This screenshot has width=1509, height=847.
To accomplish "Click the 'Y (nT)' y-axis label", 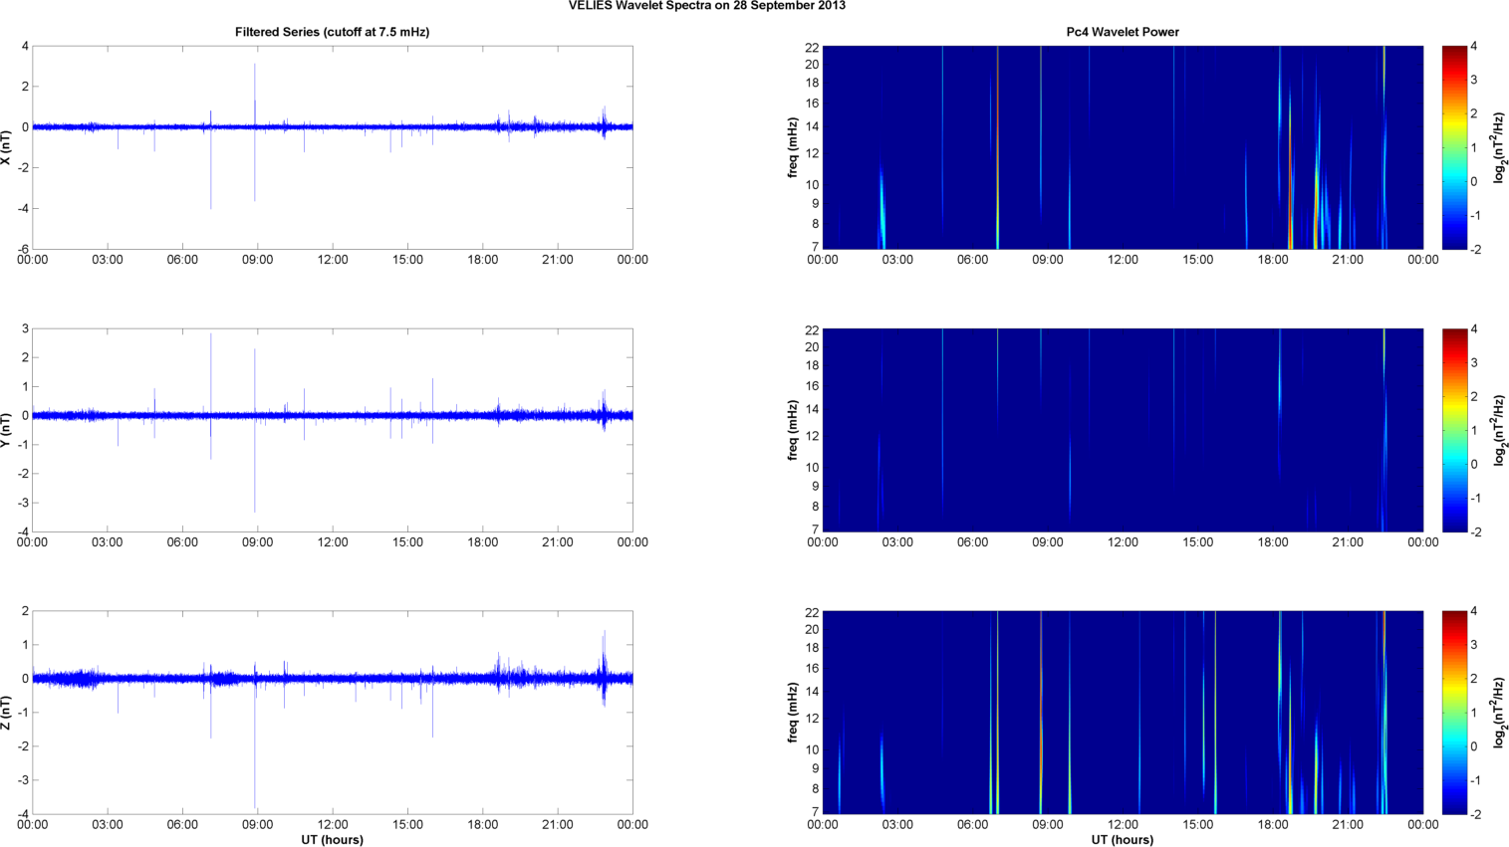I will pos(7,430).
